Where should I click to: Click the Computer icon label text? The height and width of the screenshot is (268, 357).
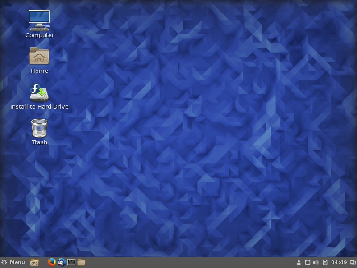40,35
